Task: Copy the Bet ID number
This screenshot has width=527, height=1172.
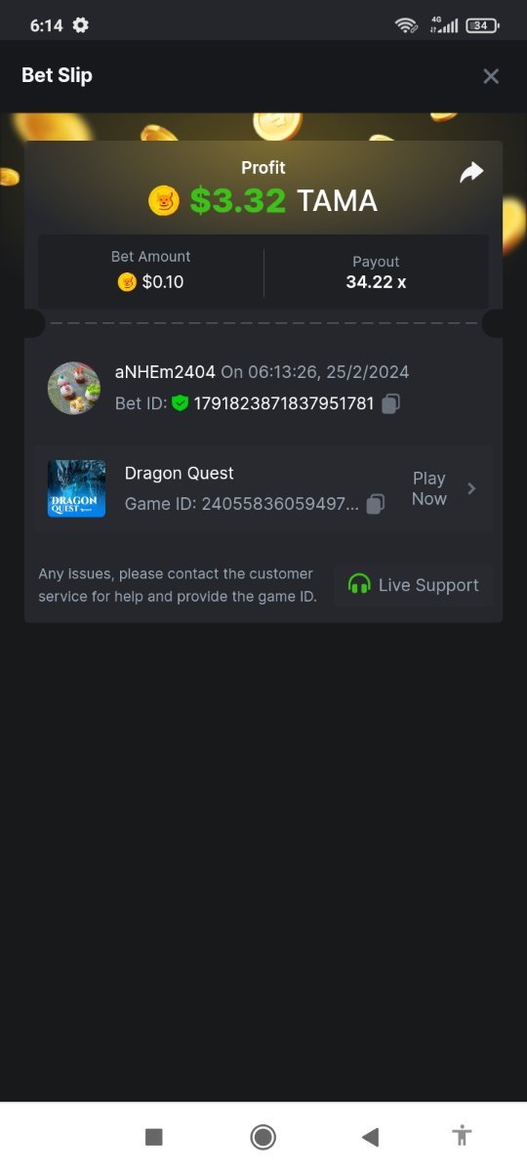Action: point(391,403)
